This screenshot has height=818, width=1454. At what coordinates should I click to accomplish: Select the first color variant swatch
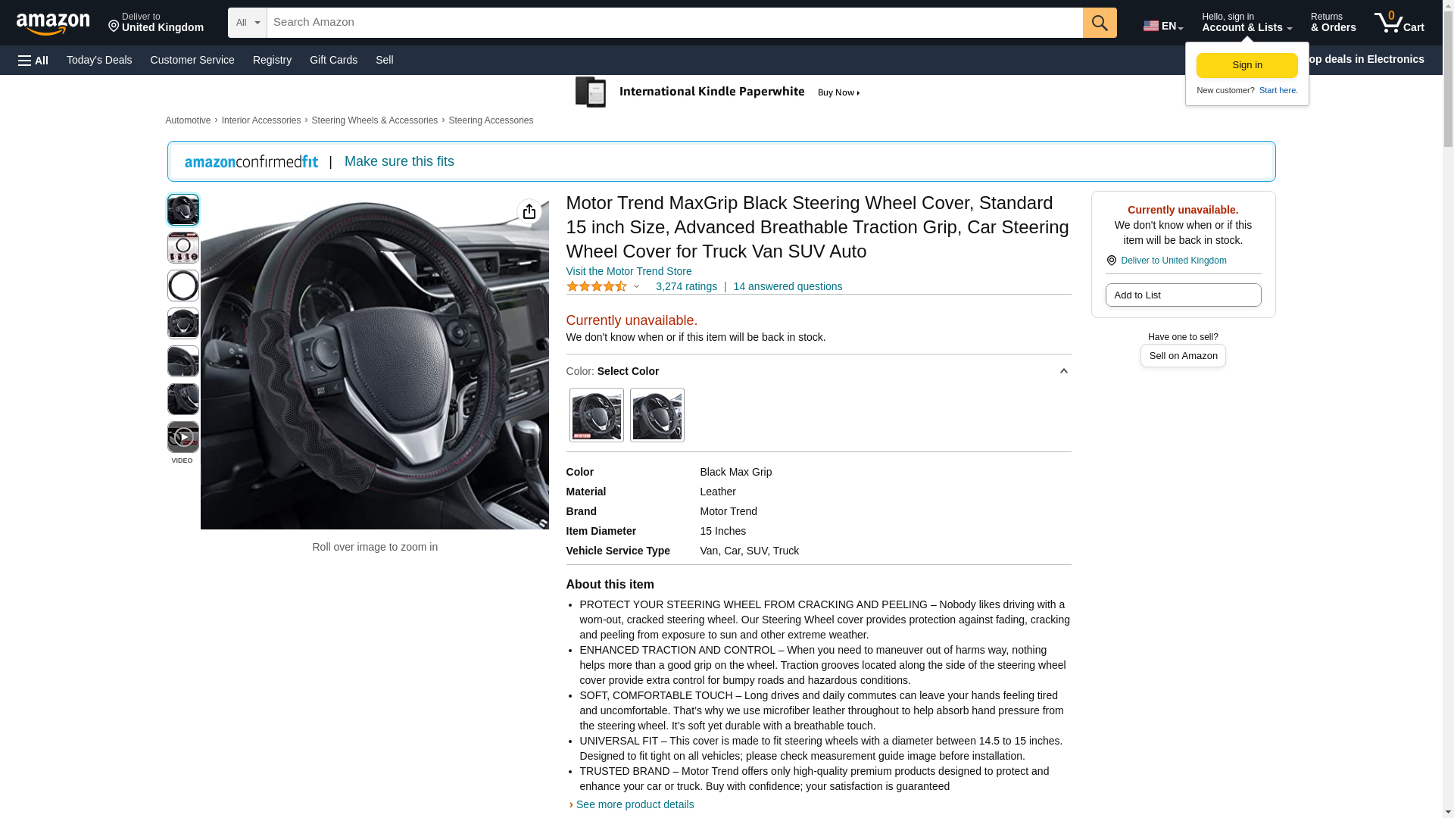point(596,415)
